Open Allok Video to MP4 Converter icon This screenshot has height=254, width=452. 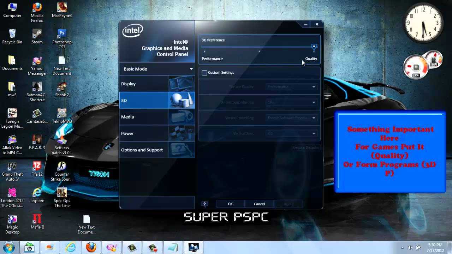coord(12,145)
